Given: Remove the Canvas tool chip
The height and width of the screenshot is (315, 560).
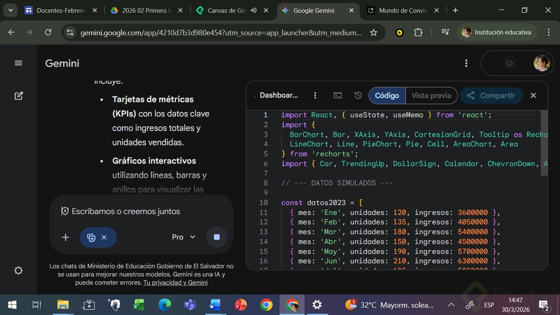Looking at the screenshot, I should (104, 237).
